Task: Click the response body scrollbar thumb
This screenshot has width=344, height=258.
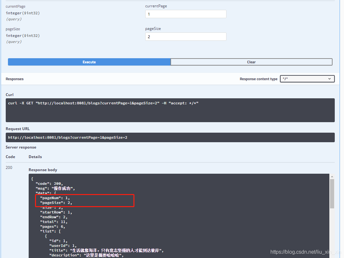Action: click(332, 193)
